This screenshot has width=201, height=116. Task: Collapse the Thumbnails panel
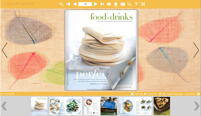(x=8, y=94)
